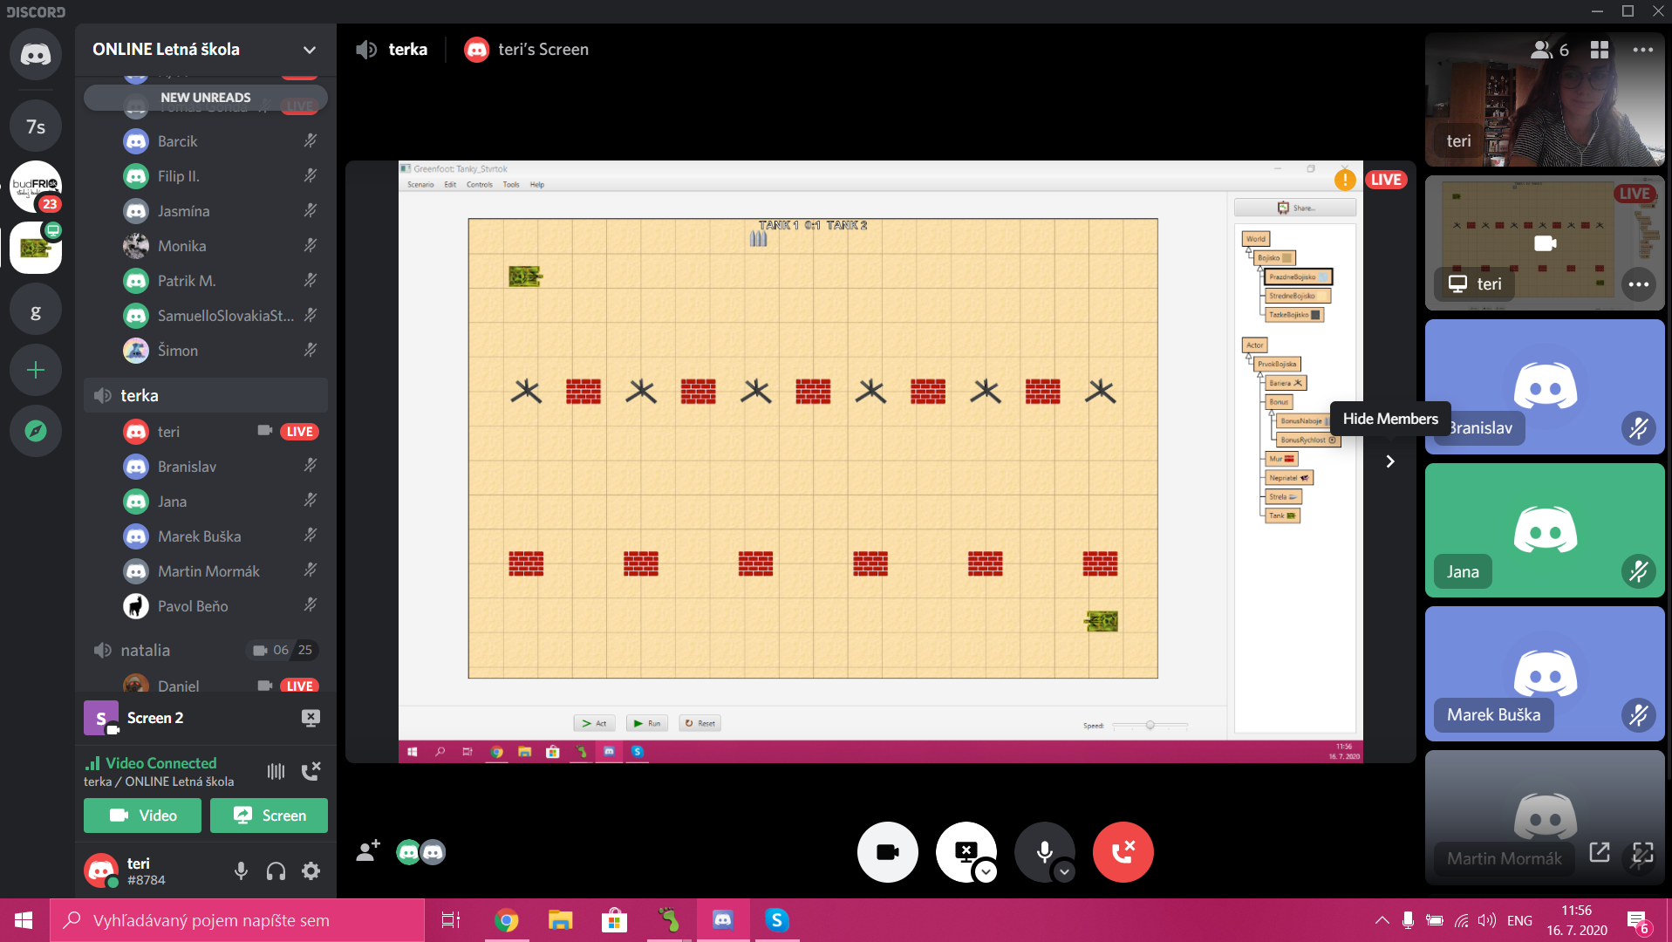Switch to grid view layout icon

(1600, 50)
